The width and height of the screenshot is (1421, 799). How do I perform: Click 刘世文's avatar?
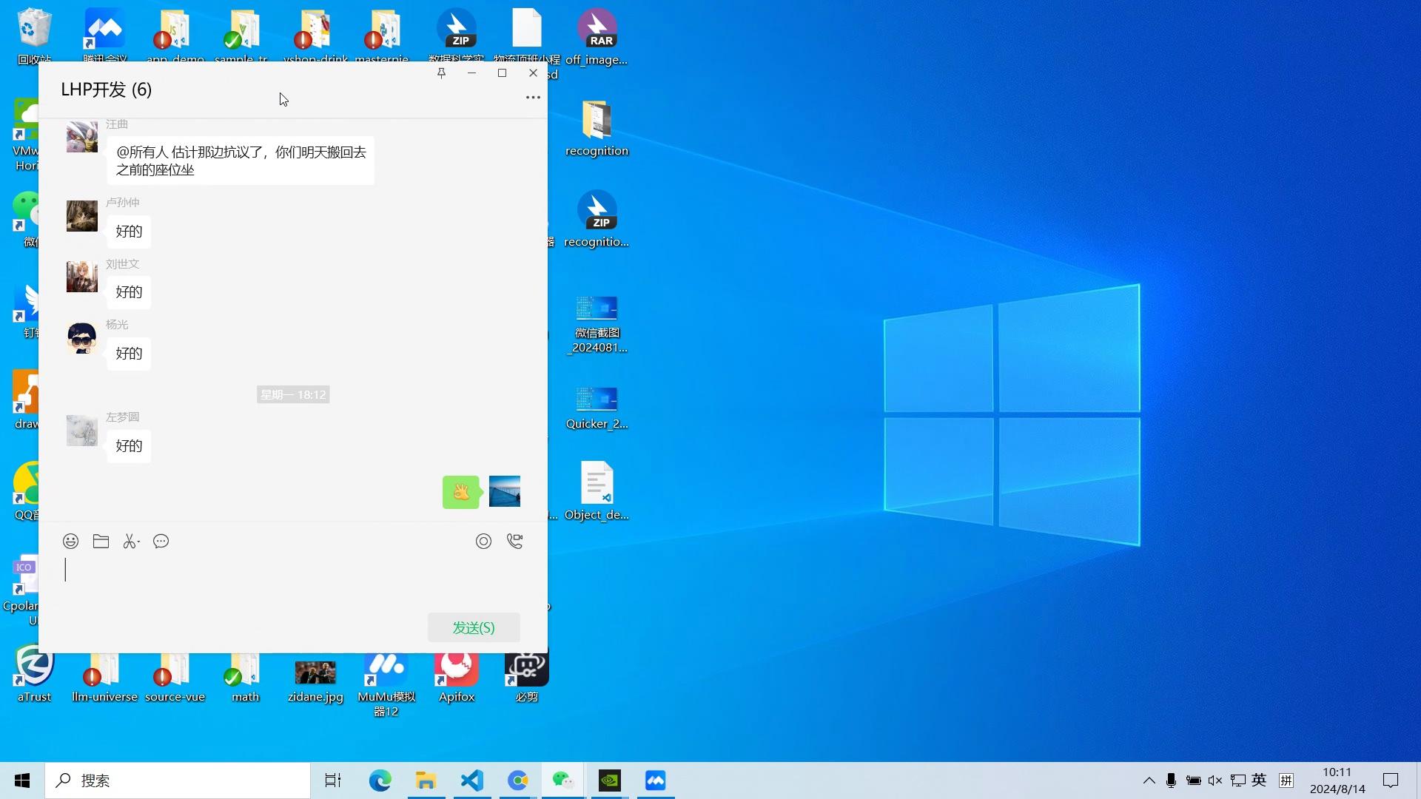pyautogui.click(x=81, y=277)
